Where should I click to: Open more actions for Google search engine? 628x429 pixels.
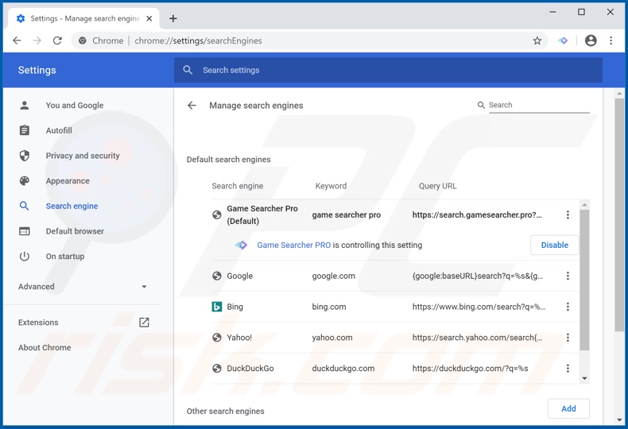(568, 276)
